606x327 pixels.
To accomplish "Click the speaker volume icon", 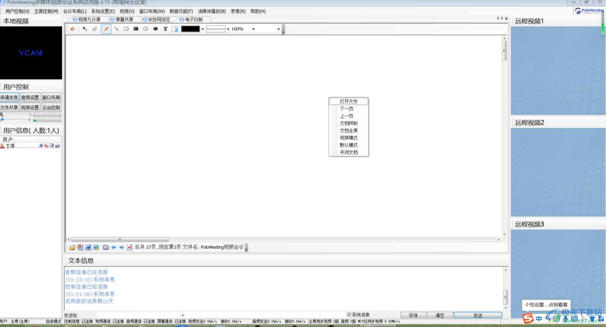I will click(x=2, y=115).
